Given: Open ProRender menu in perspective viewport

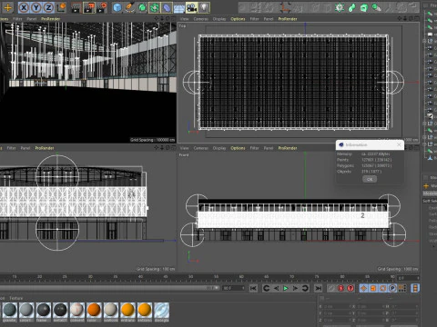Looking at the screenshot, I should click(x=51, y=19).
